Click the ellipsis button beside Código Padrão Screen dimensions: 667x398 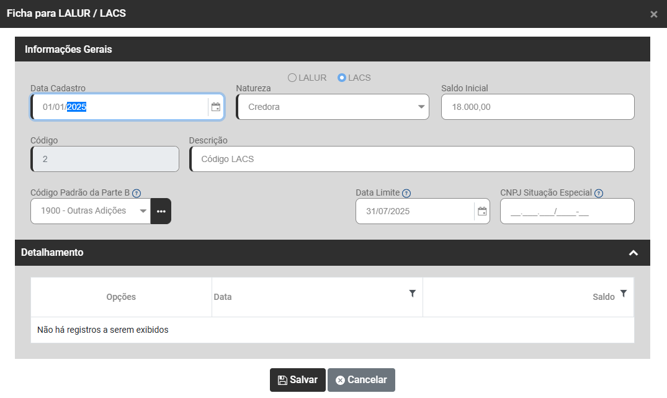click(161, 211)
